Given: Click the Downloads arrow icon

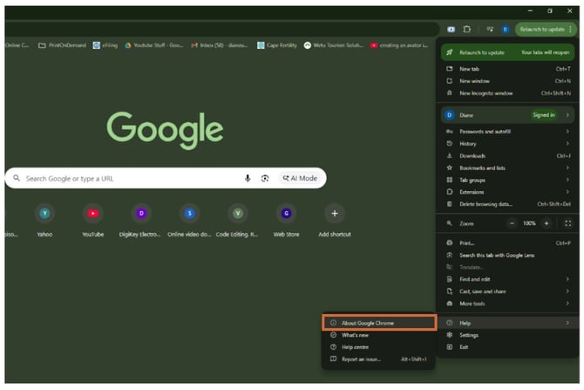Looking at the screenshot, I should [x=450, y=156].
